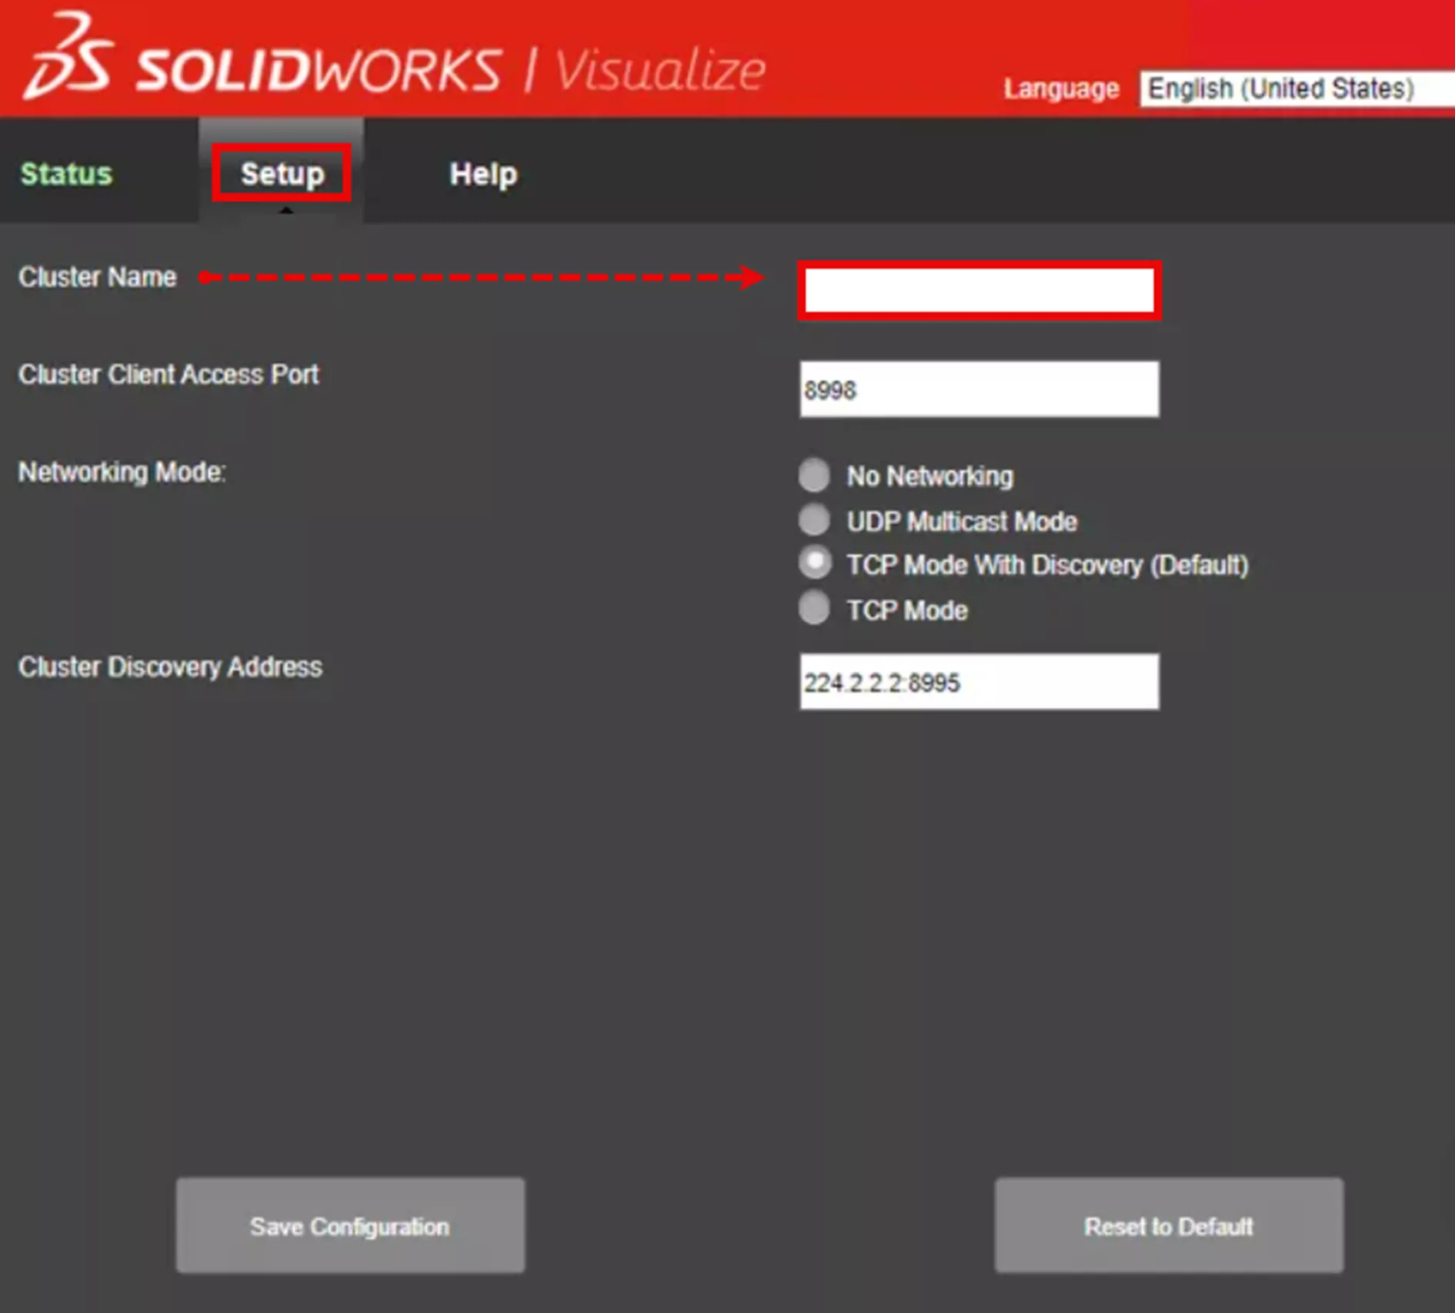The height and width of the screenshot is (1313, 1455).
Task: Click the Language label in header
Action: coord(1061,89)
